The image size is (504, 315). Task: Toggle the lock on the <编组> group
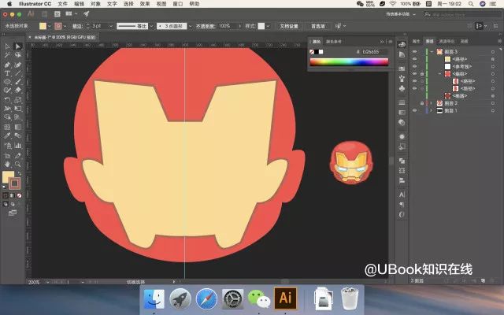click(x=422, y=74)
